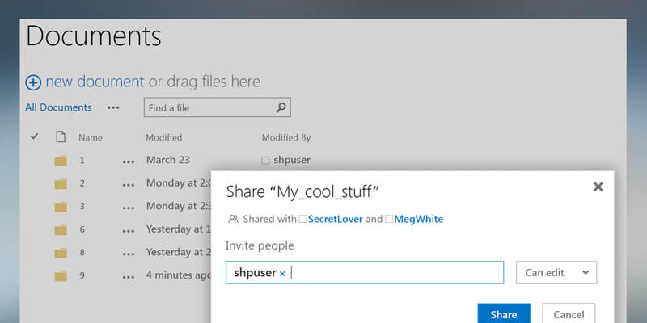Open the ellipsis menu for folder 2
The width and height of the screenshot is (647, 323).
pyautogui.click(x=128, y=184)
